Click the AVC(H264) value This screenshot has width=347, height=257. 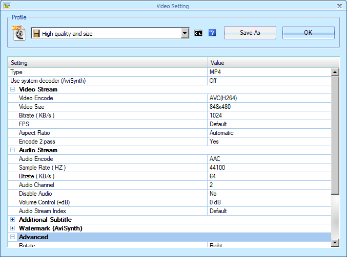coord(223,98)
